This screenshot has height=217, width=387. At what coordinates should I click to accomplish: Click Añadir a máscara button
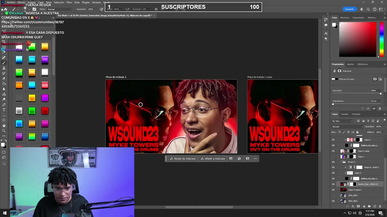(x=213, y=159)
